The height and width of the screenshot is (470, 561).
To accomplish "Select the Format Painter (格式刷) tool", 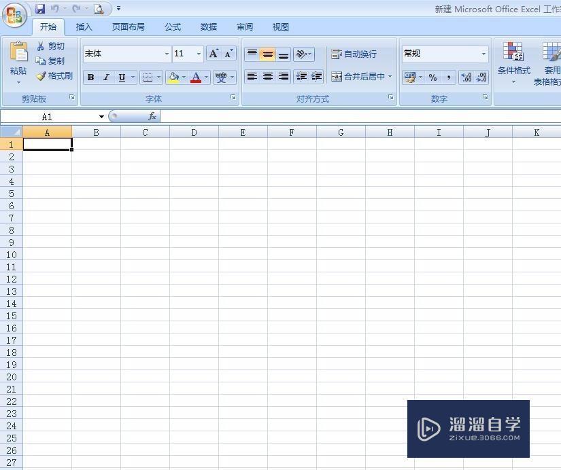I will [54, 76].
